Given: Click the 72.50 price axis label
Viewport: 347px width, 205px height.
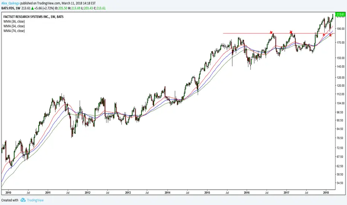Looking at the screenshot, I should [340, 148].
